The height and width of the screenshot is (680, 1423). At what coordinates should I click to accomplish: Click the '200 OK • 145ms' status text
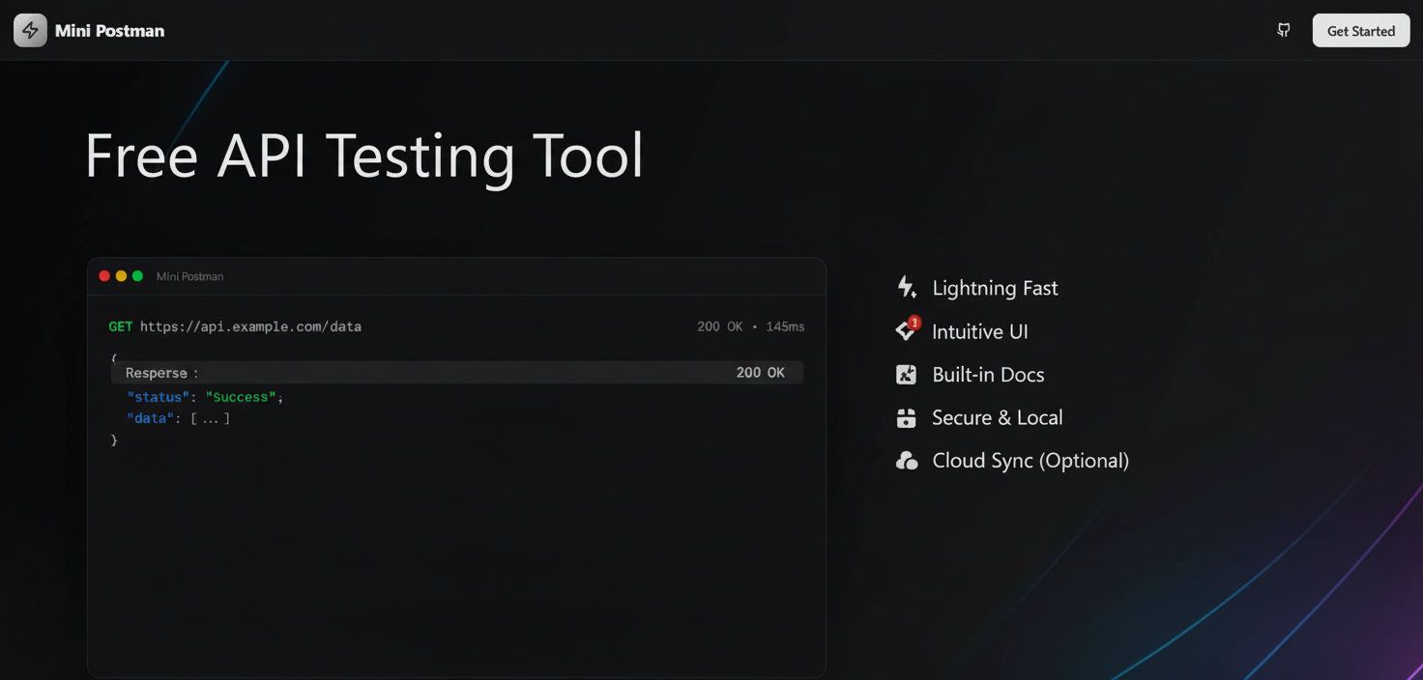pos(750,326)
